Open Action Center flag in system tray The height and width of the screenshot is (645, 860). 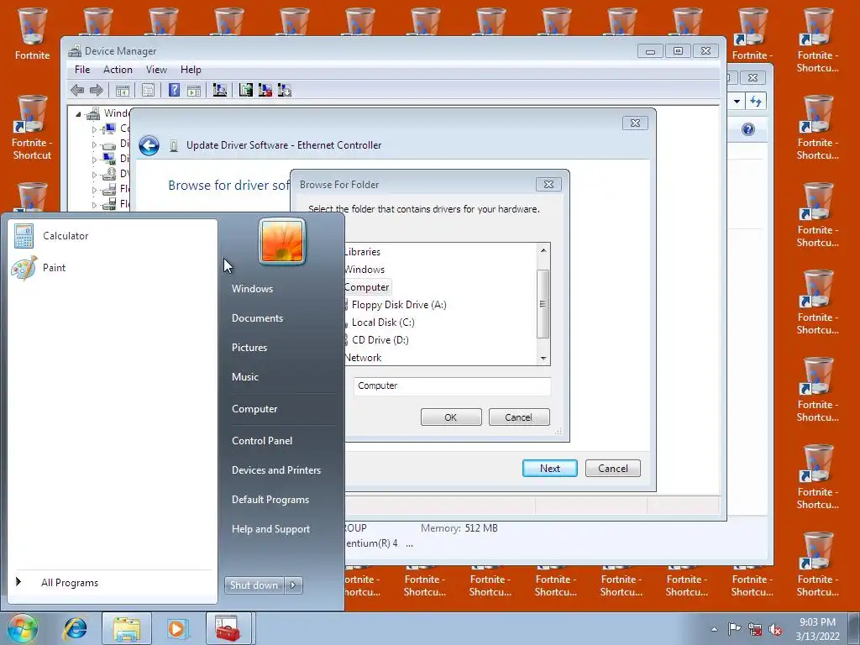tap(734, 629)
